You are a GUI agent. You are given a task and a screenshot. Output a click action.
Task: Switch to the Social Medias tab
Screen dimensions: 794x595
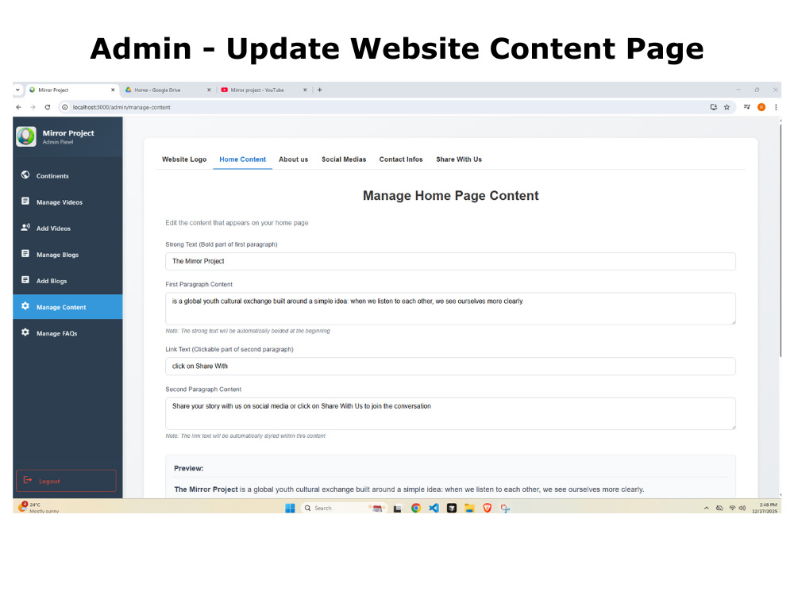click(x=344, y=159)
